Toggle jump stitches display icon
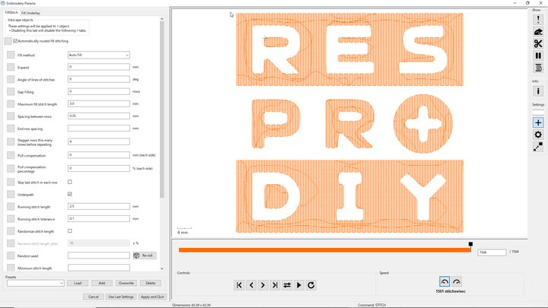 [538, 32]
